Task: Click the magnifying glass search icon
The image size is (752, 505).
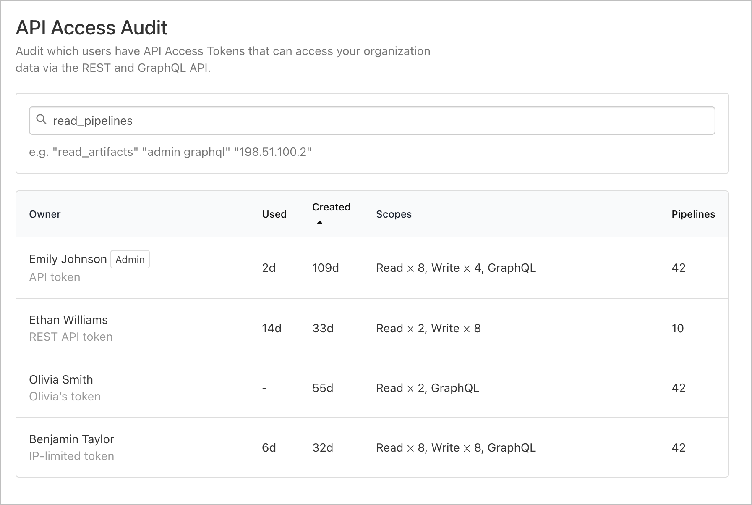Action: point(41,120)
